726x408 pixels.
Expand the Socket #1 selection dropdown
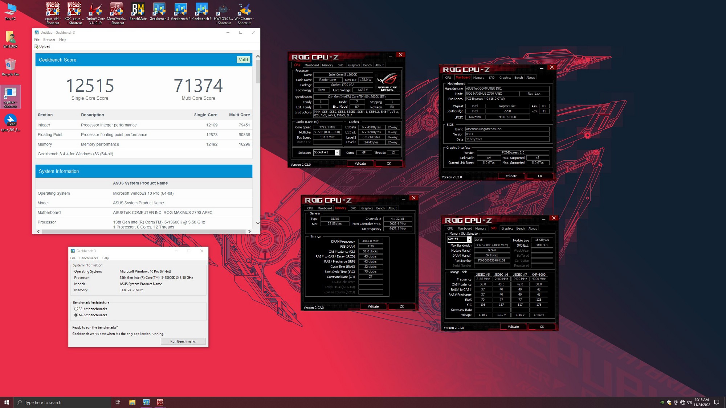[x=337, y=153]
